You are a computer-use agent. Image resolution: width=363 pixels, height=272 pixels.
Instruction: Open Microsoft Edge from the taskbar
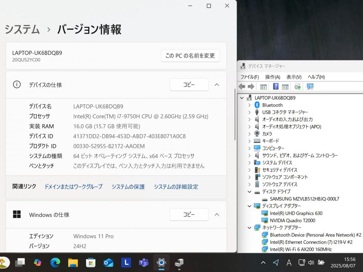pyautogui.click(x=55, y=263)
